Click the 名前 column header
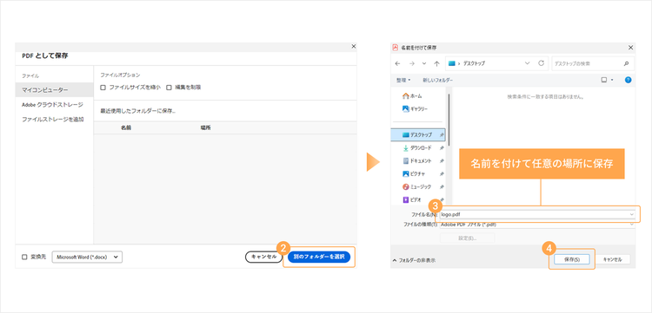 coord(126,127)
